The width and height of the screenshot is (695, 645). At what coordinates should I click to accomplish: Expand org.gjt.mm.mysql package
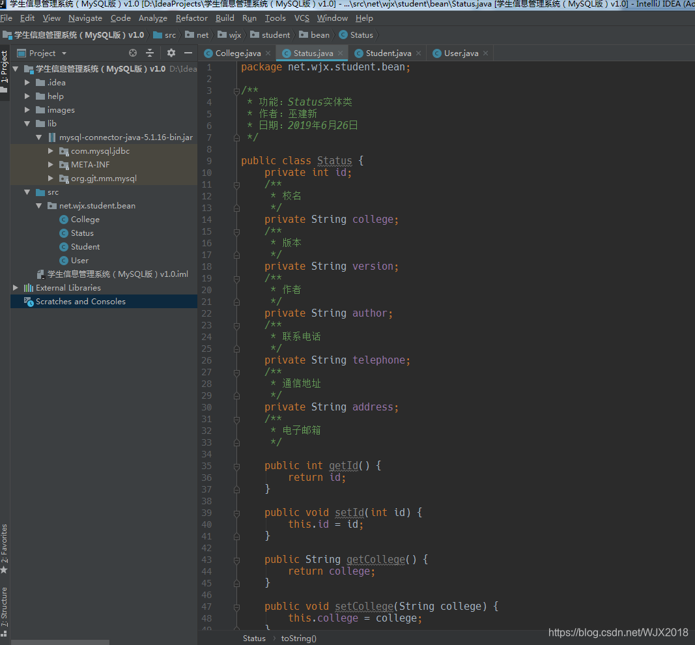[51, 179]
